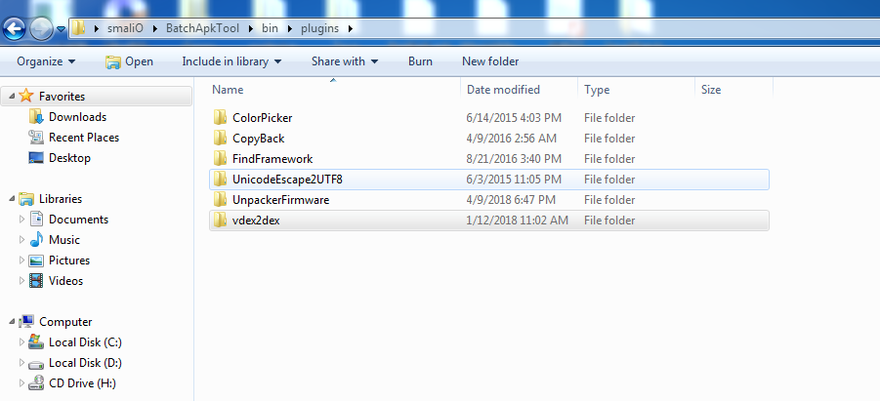
Task: Expand Local Disk (D:) node
Action: click(22, 363)
